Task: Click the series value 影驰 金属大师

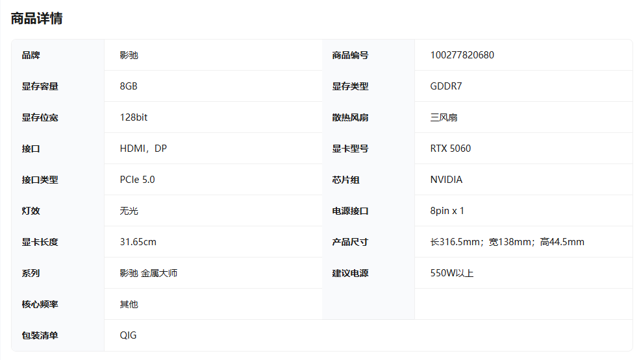Action: (148, 273)
